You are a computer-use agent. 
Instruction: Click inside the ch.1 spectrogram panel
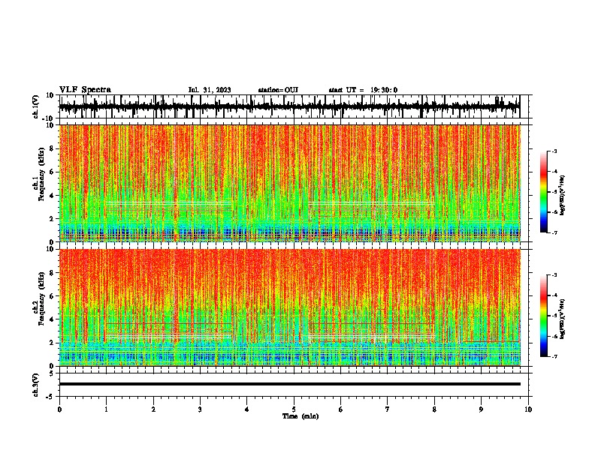pos(289,183)
